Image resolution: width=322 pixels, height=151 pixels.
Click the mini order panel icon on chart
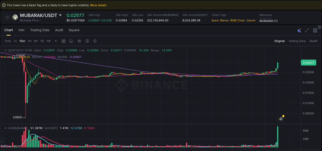point(281,119)
